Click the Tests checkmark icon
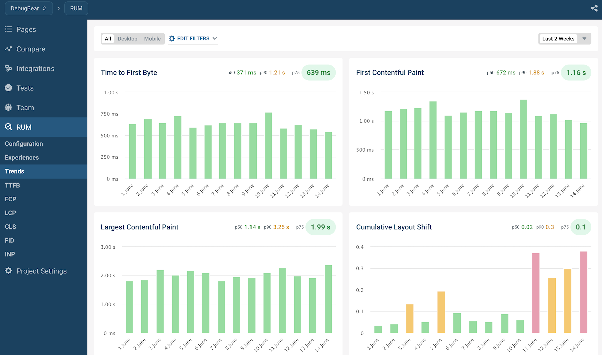The height and width of the screenshot is (355, 602). pyautogui.click(x=8, y=88)
